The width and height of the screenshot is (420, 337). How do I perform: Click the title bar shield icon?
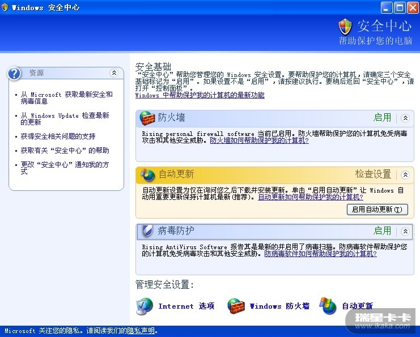(x=5, y=7)
